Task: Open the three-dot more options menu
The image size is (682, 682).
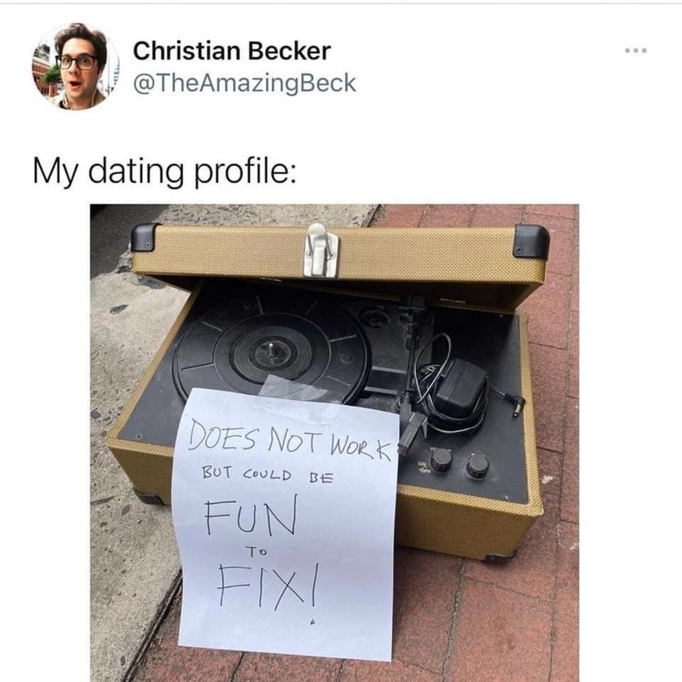Action: coord(635,50)
